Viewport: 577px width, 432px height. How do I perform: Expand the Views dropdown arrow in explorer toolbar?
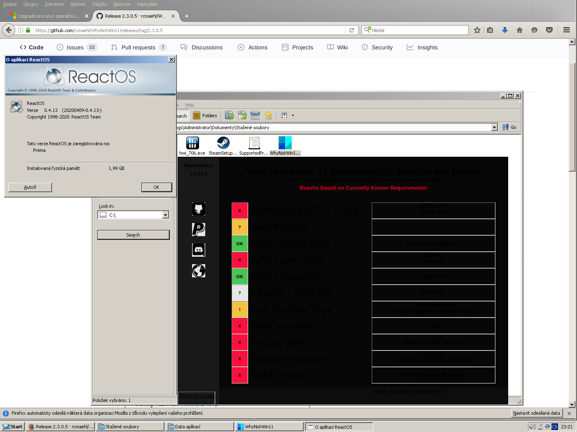(293, 116)
